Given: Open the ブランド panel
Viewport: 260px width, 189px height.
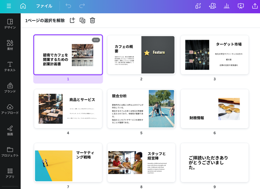Looking at the screenshot, I should pyautogui.click(x=10, y=88).
